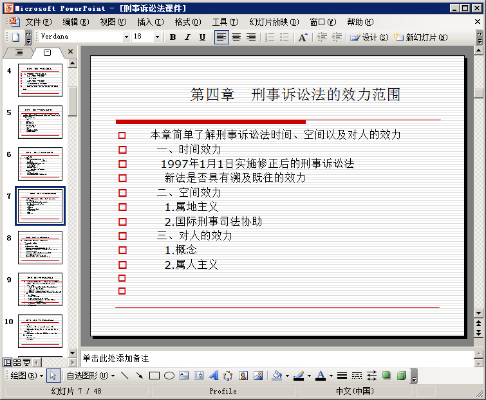Choose Dash Style icon
This screenshot has height=400, width=486.
pos(357,376)
